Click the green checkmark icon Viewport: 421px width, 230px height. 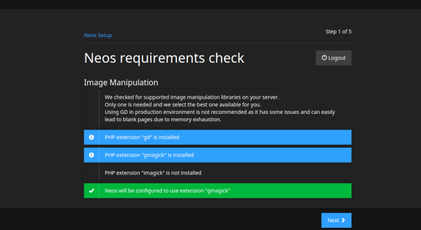[91, 191]
